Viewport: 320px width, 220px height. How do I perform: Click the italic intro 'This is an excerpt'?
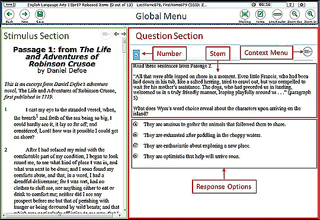pyautogui.click(x=60, y=90)
